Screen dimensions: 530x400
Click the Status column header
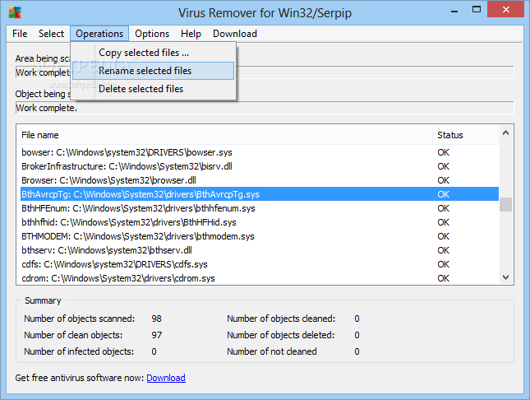tap(465, 135)
